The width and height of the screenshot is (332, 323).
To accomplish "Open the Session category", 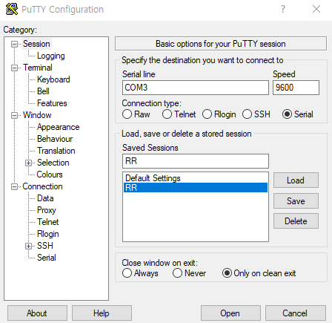I will [36, 44].
